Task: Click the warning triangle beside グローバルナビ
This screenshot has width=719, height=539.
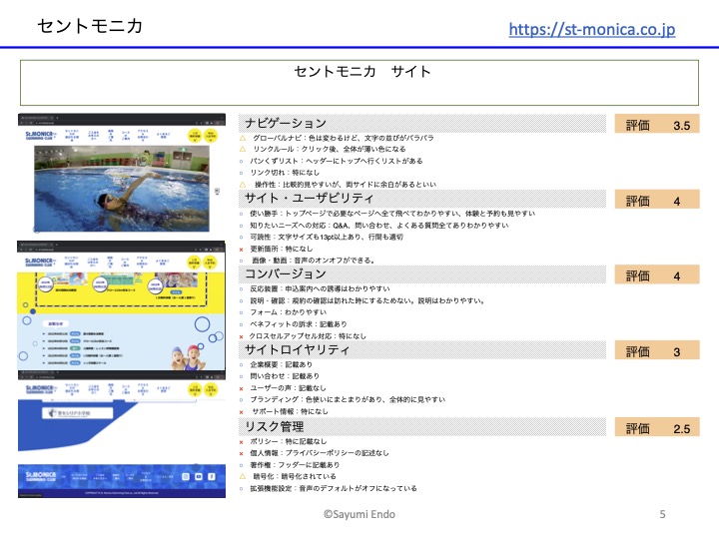Action: 242,137
